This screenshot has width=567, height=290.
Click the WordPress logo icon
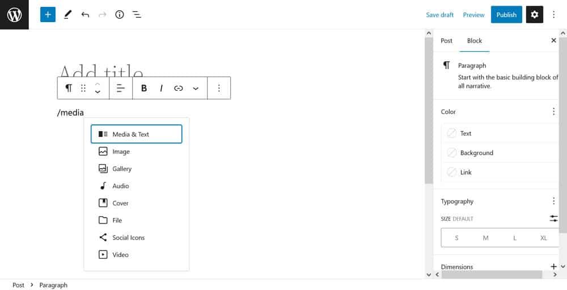point(14,15)
